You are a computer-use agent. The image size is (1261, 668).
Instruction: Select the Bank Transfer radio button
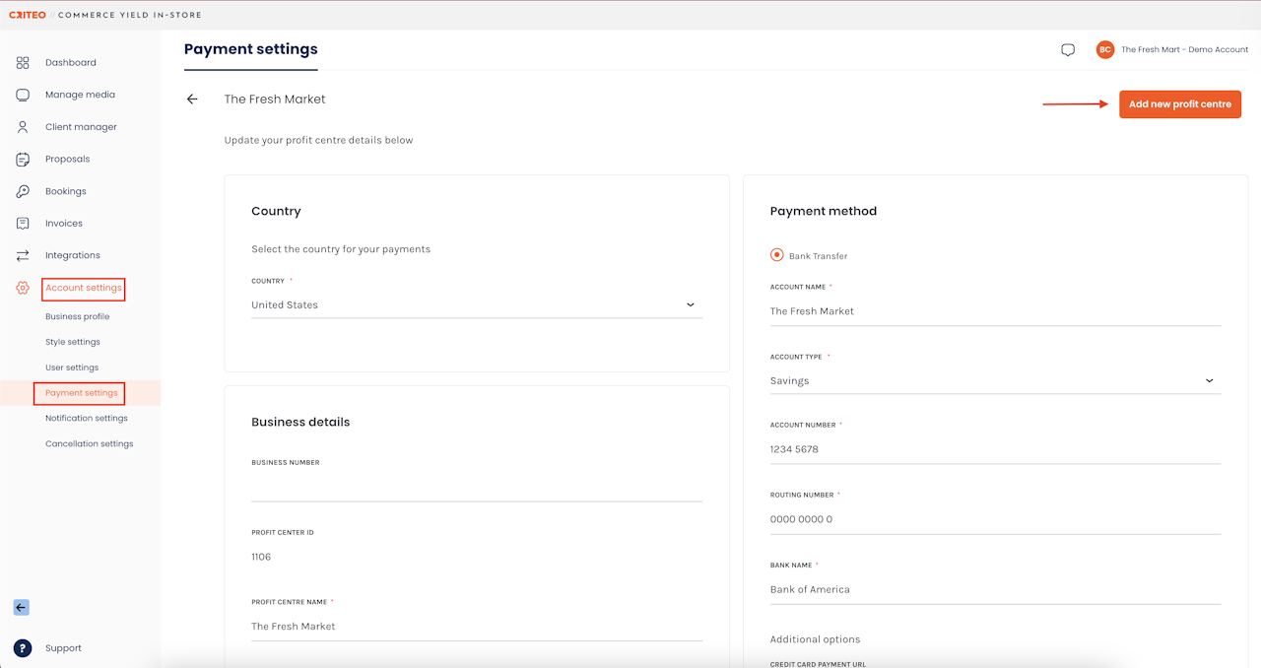coord(777,255)
